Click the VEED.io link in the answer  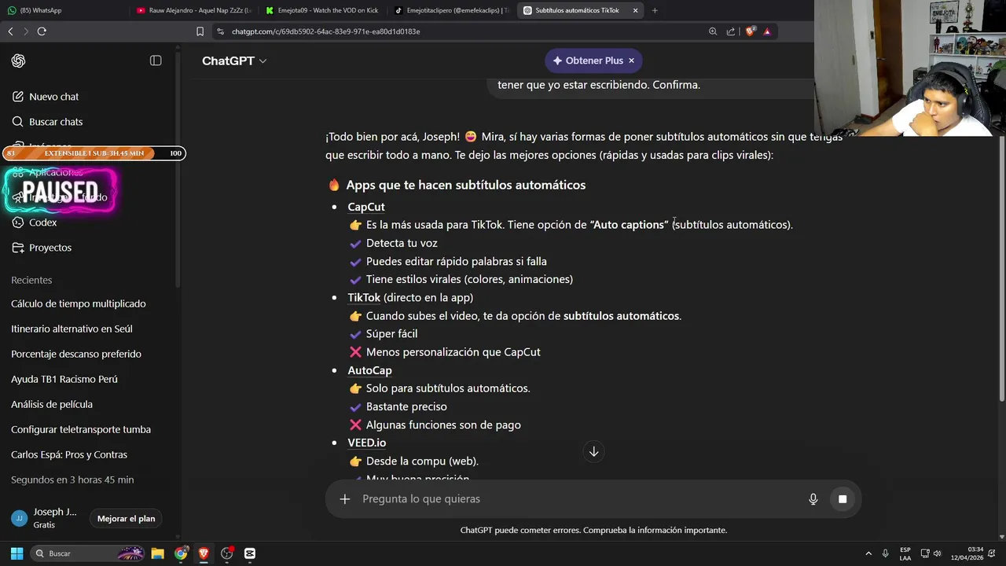click(367, 443)
